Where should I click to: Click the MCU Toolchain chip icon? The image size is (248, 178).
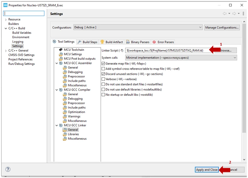coord(61,50)
